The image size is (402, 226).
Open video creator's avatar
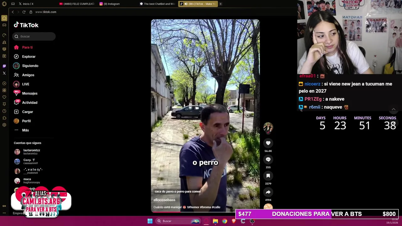[x=268, y=127]
